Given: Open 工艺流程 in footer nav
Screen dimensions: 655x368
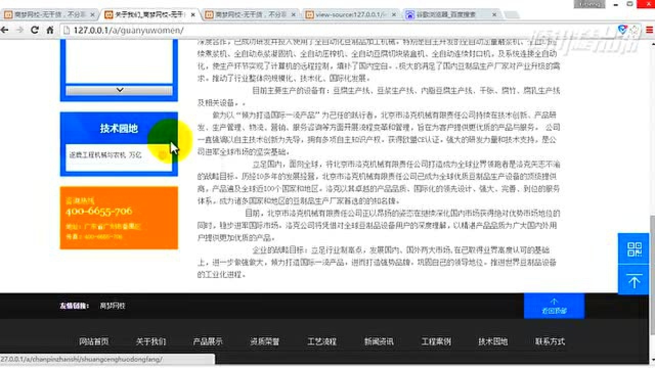Looking at the screenshot, I should 322,341.
